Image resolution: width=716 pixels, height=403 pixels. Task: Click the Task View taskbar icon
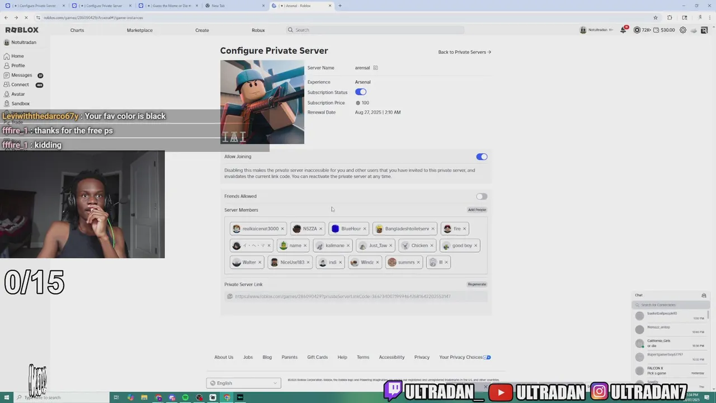[116, 397]
